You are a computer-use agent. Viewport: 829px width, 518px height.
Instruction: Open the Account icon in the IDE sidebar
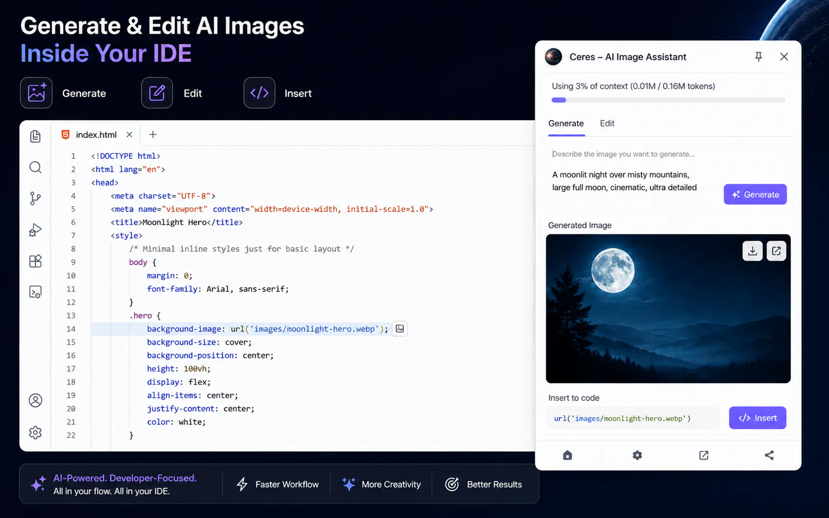(x=36, y=401)
